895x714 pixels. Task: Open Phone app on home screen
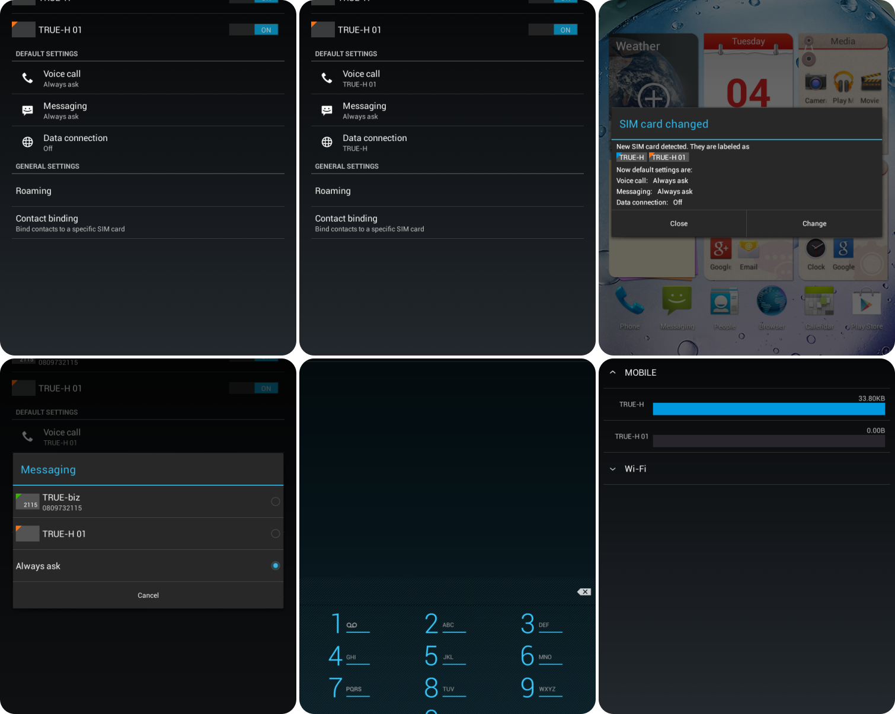coord(629,308)
